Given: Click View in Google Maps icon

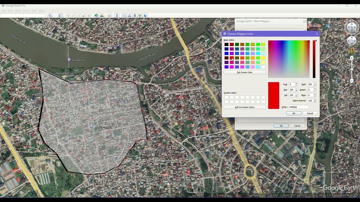Looking at the screenshot, I should [x=140, y=15].
